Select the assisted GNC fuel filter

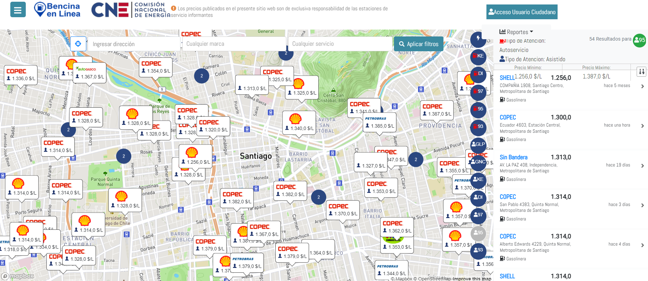click(478, 162)
